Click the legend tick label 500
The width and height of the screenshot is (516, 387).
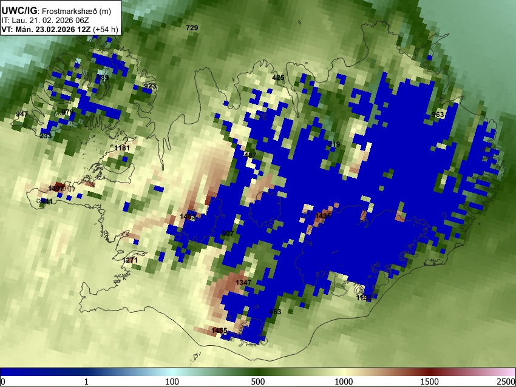coord(257,382)
